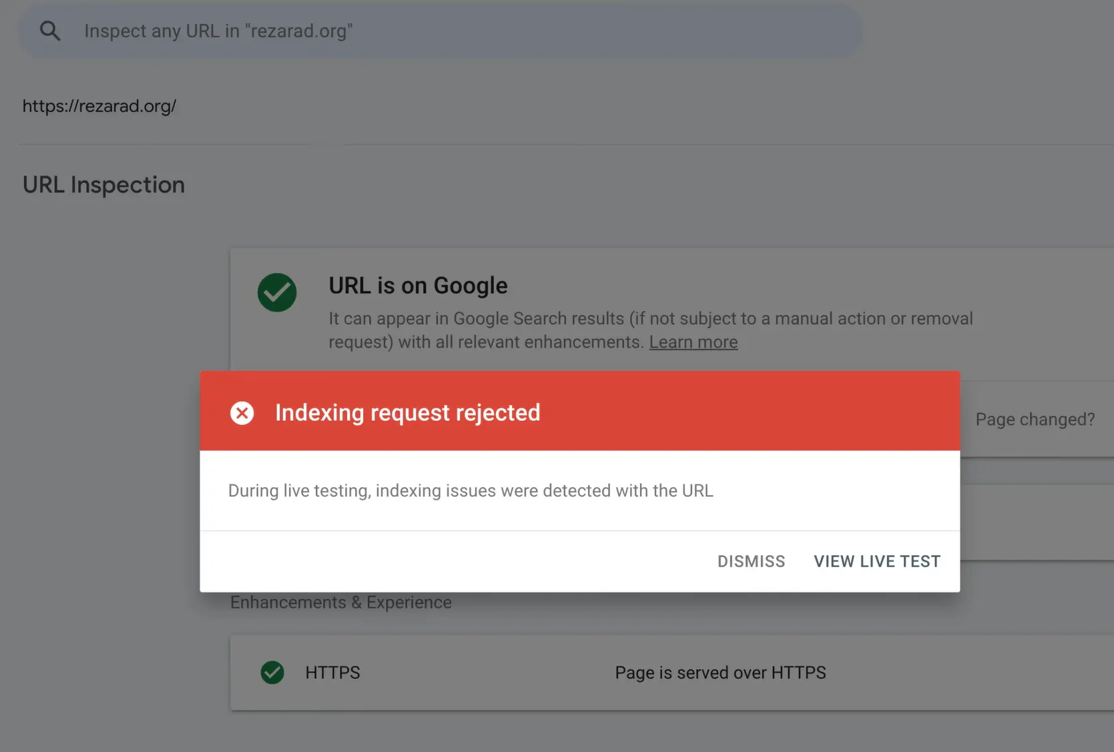Screen dimensions: 1114x752
Task: Dismiss the indexing rejected dialog
Action: pyautogui.click(x=751, y=562)
